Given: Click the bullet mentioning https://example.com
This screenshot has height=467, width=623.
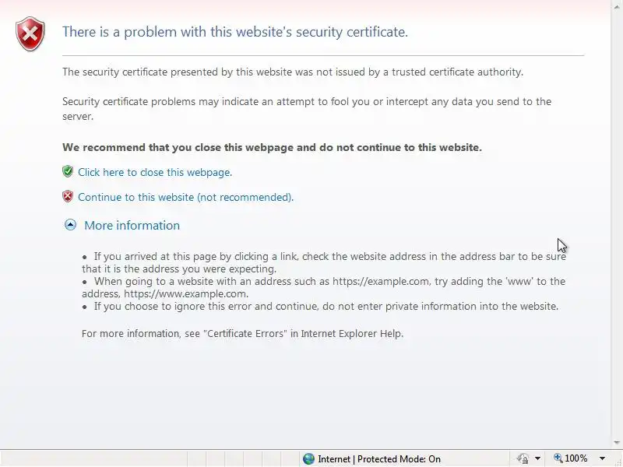Looking at the screenshot, I should click(323, 287).
